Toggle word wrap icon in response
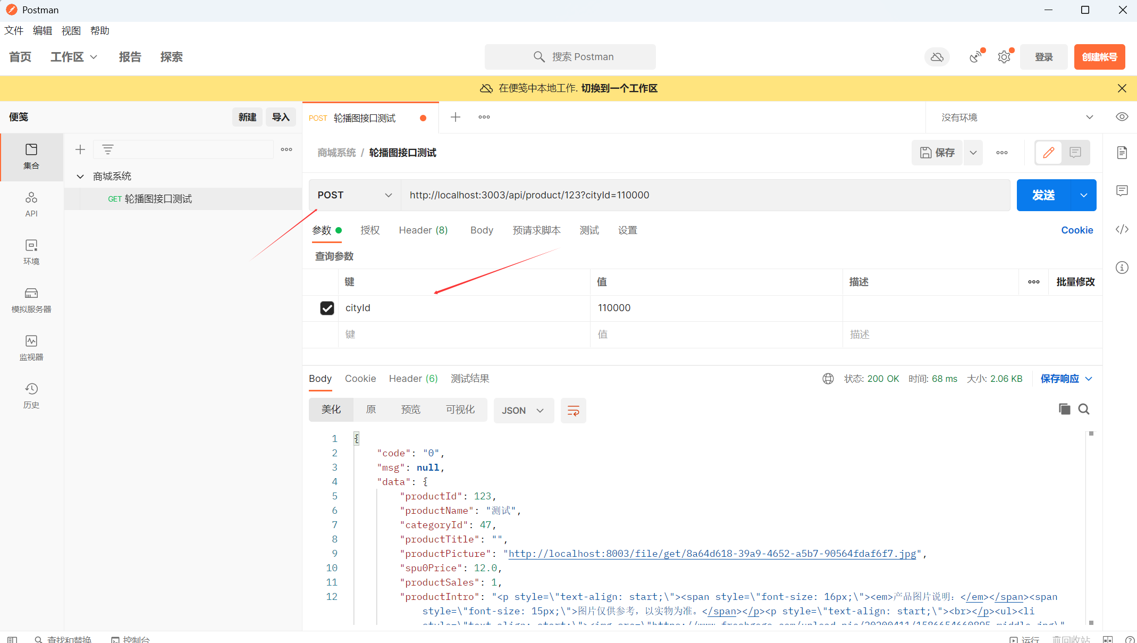 (573, 411)
